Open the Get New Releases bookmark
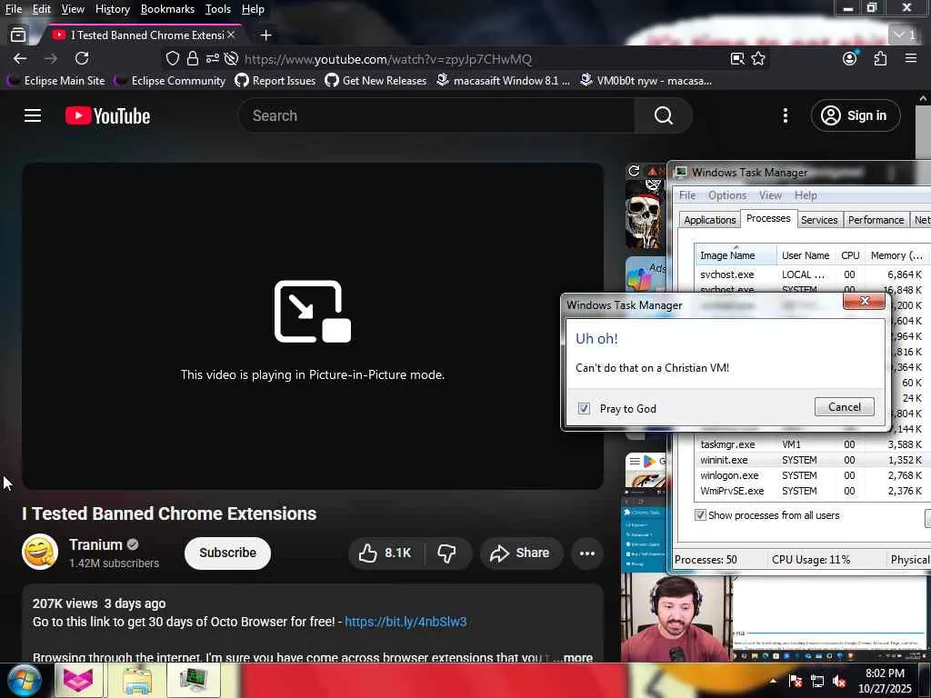The height and width of the screenshot is (698, 931). 375,81
